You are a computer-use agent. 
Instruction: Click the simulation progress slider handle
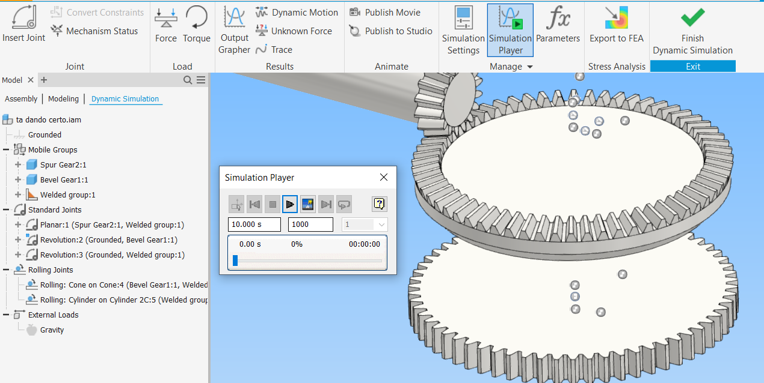pyautogui.click(x=235, y=261)
